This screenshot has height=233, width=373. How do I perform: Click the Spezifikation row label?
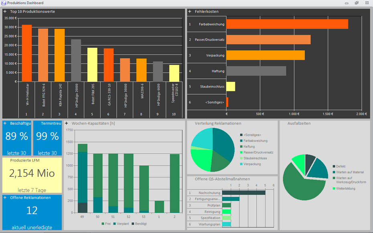211,218
